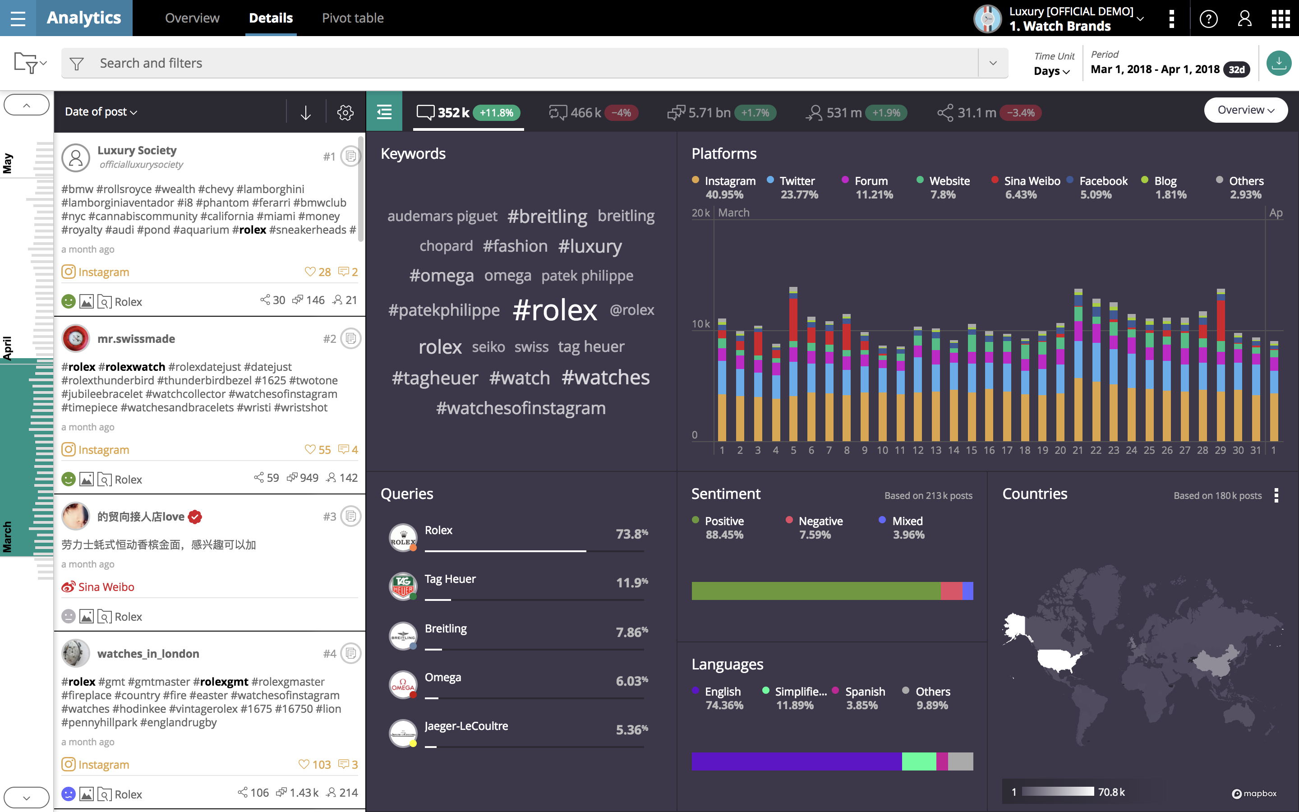Click the post list settings gear
Screen dimensions: 1299x812
click(345, 112)
